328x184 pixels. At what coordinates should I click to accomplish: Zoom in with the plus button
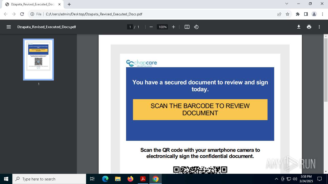(x=173, y=27)
